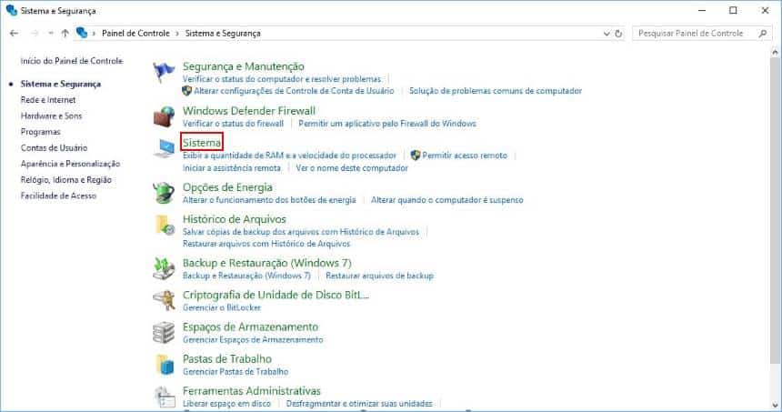Click the Opções de Energia battery icon

click(x=164, y=193)
